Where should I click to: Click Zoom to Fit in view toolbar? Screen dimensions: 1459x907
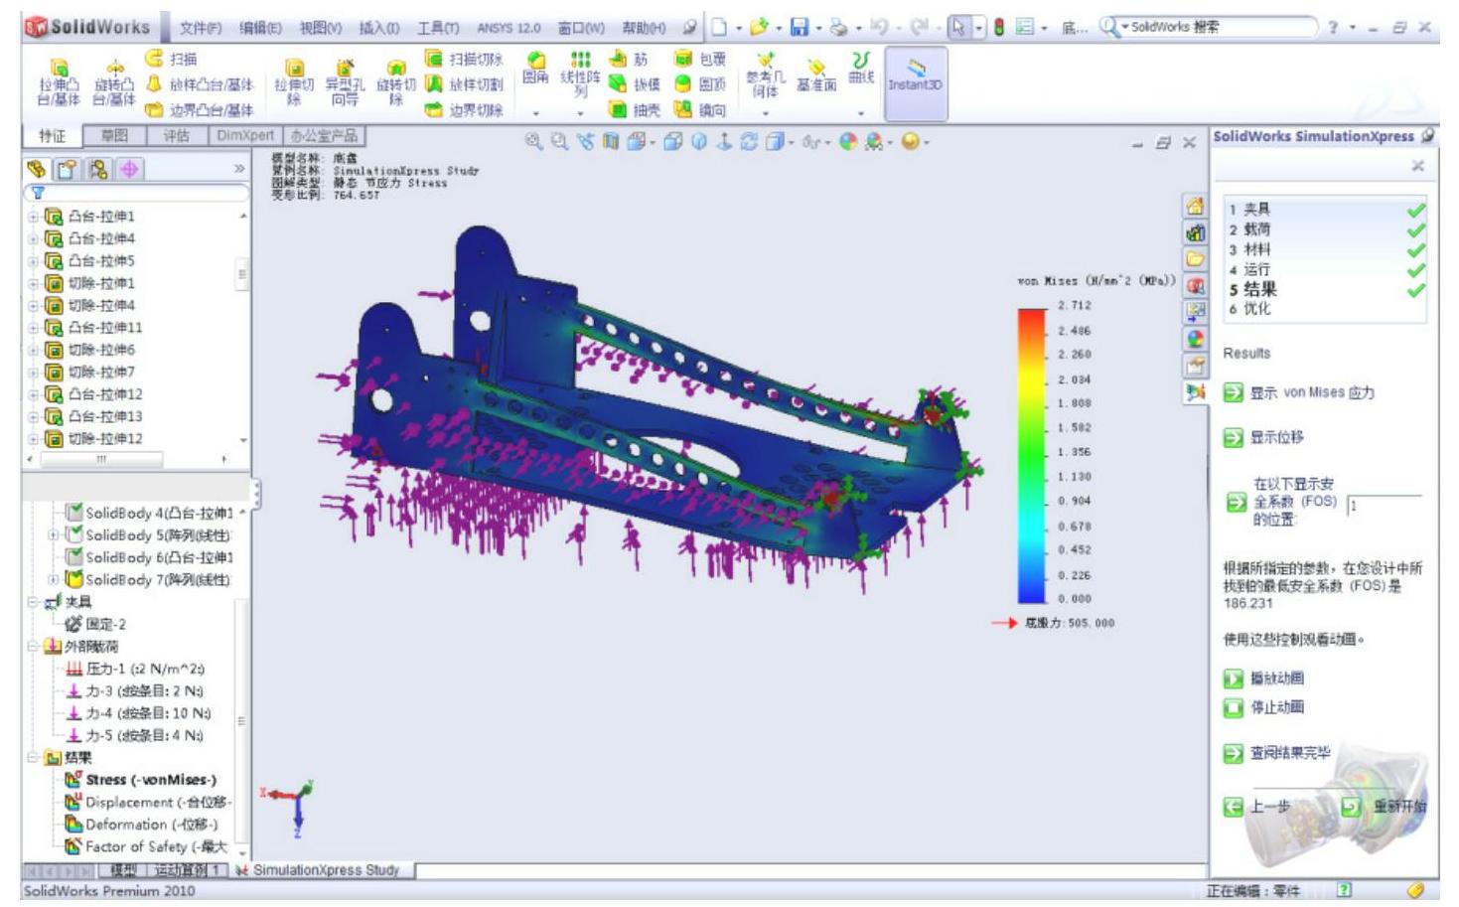point(534,142)
